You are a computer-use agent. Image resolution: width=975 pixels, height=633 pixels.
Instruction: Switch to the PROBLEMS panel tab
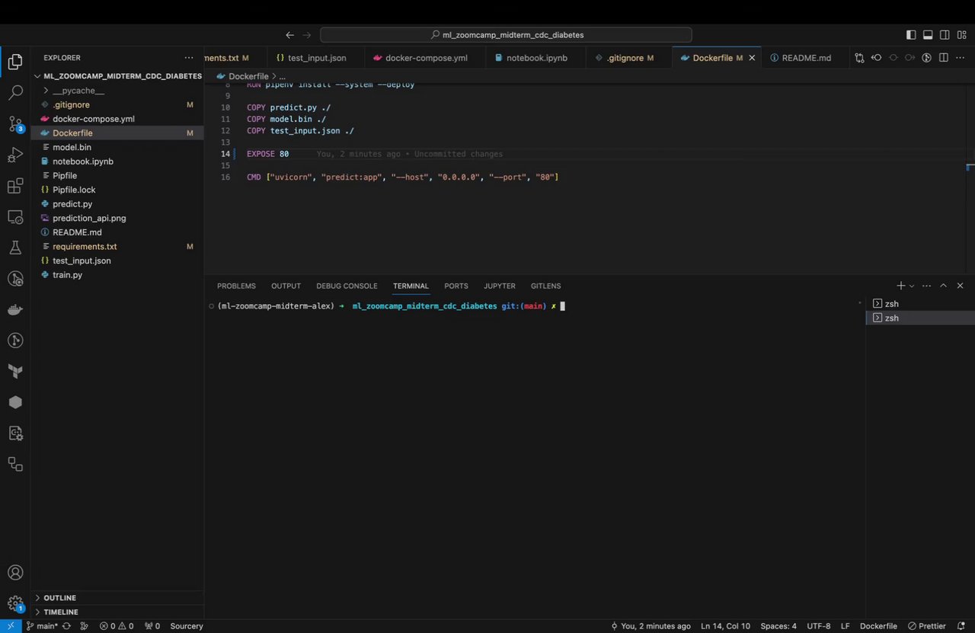coord(236,286)
